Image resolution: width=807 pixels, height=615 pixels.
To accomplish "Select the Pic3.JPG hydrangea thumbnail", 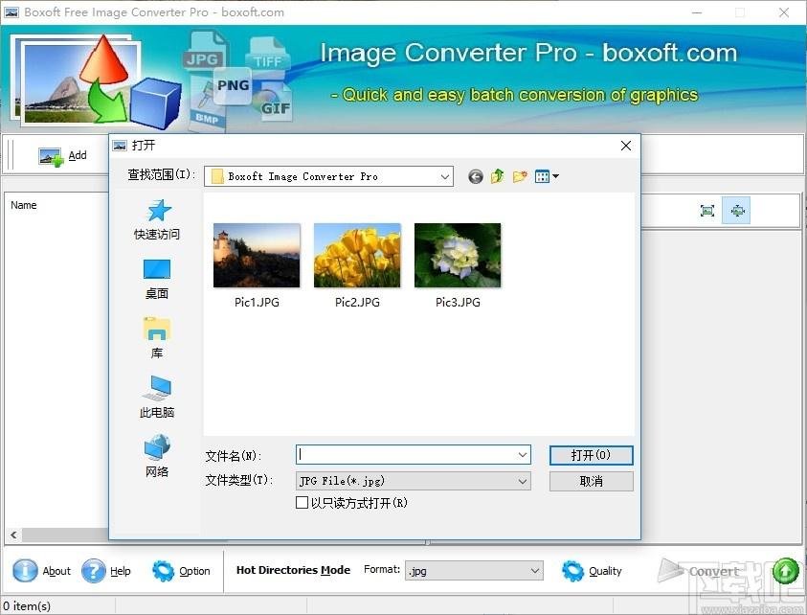I will [458, 256].
